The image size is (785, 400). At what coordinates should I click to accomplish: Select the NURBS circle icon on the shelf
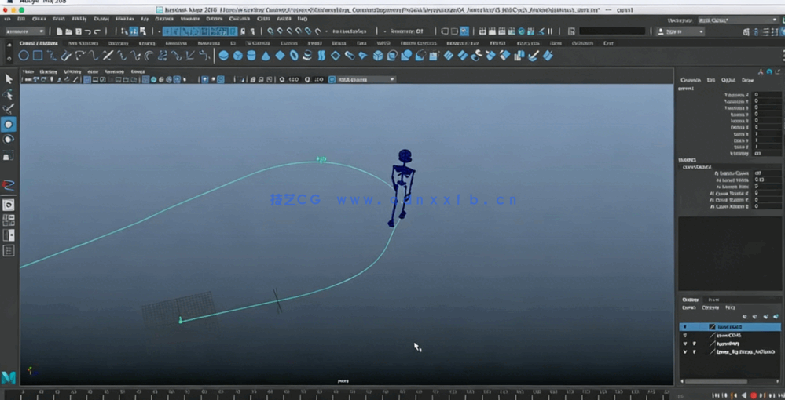click(24, 56)
